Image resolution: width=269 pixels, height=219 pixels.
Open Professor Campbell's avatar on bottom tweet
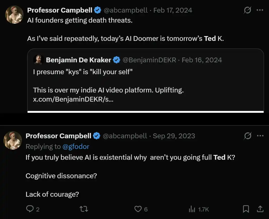point(13,140)
